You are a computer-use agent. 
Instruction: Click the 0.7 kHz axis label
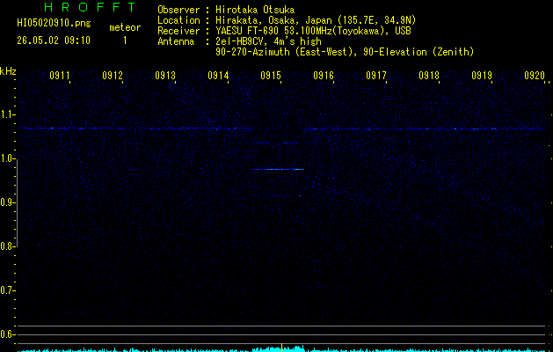point(7,290)
